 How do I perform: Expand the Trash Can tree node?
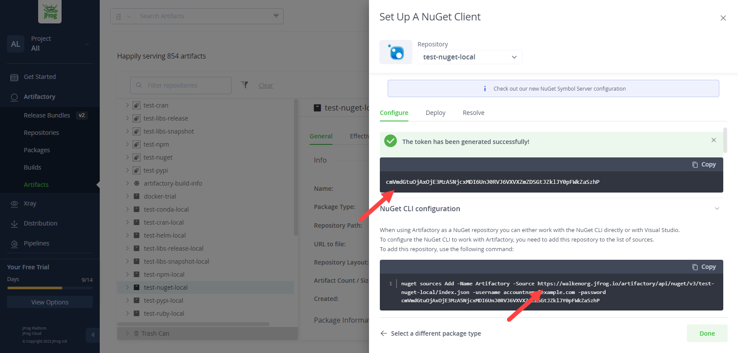[x=127, y=333]
